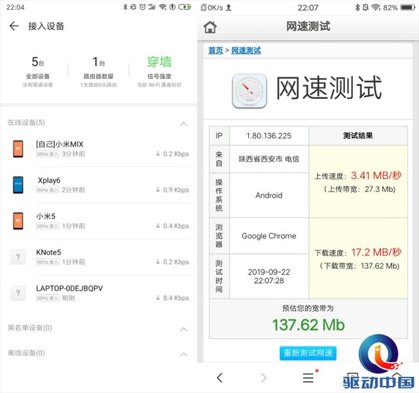The image size is (419, 393).
Task: Tap the 5台 全部设备 summary
Action: click(38, 71)
